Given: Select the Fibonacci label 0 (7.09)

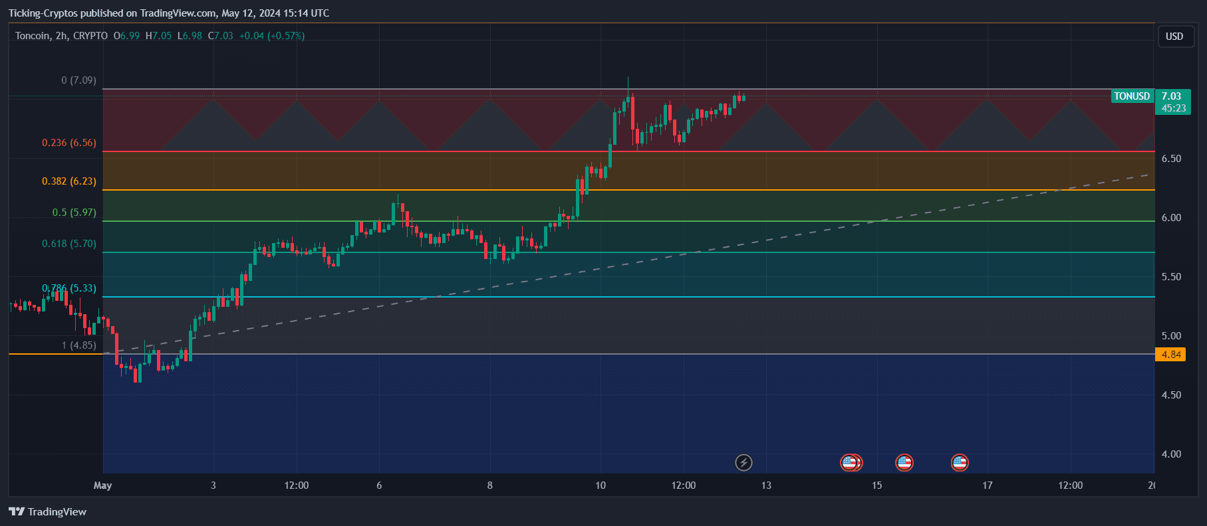Looking at the screenshot, I should 78,80.
